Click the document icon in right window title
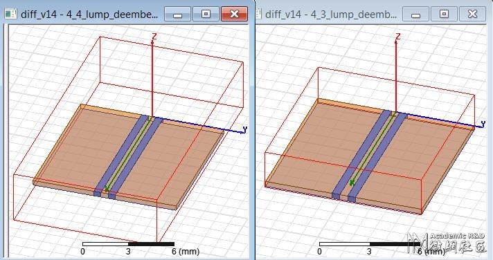The image size is (493, 260). coord(259,14)
